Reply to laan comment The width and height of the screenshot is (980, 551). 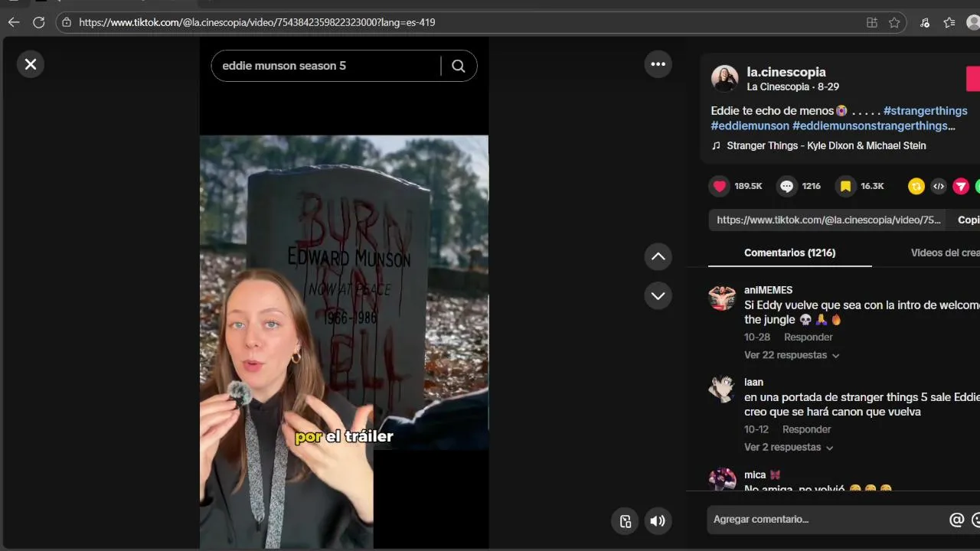pos(806,429)
